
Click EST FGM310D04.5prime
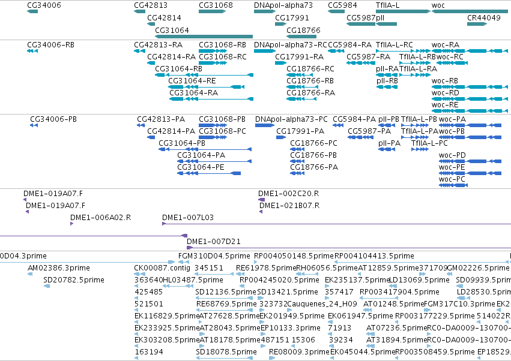(x=214, y=256)
